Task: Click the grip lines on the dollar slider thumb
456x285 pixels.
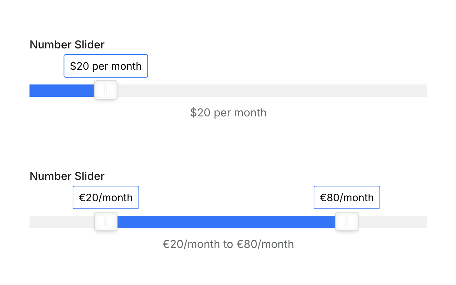Action: [x=106, y=90]
